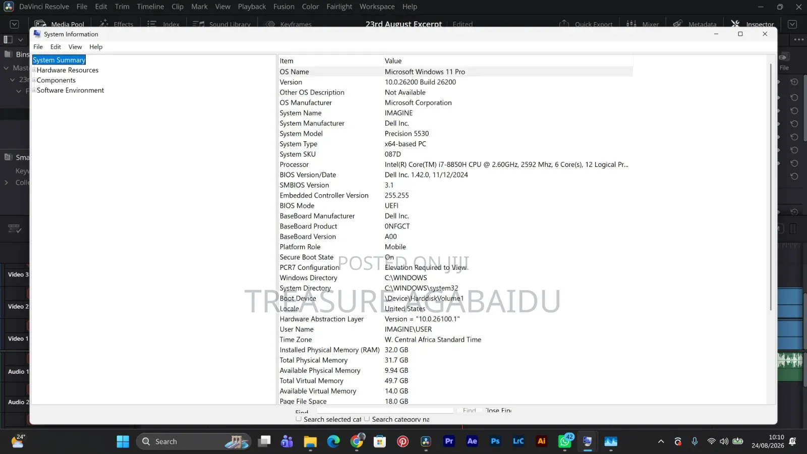Click the Find what text field
Screen dimensions: 807x454
(x=385, y=410)
